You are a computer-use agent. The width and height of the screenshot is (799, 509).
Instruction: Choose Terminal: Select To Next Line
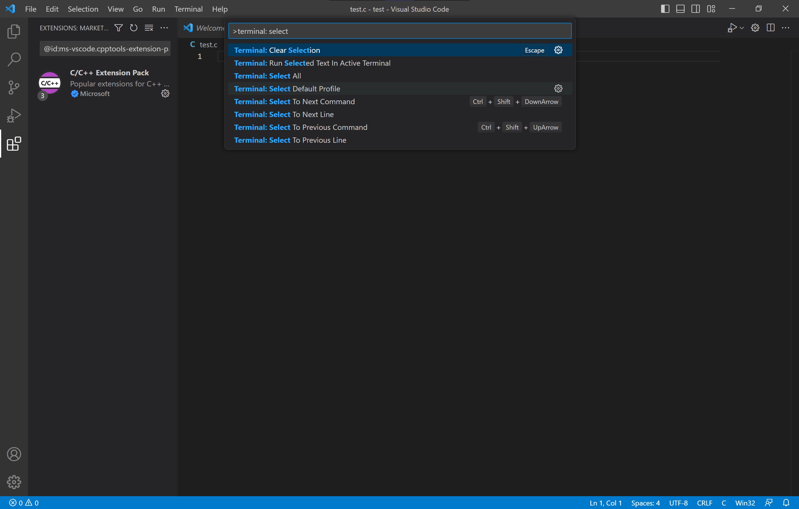click(400, 114)
